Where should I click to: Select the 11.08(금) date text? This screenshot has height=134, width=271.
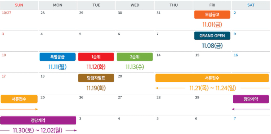tap(212, 46)
